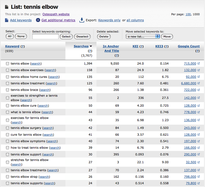Open external link icon beside 132,000
Viewport: 205px width, 187px height.
coord(199,70)
